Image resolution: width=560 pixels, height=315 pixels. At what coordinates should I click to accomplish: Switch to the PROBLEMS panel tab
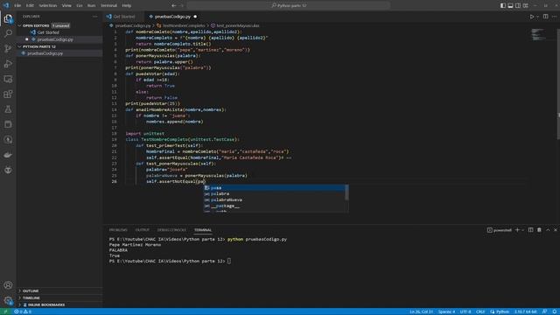pos(118,230)
